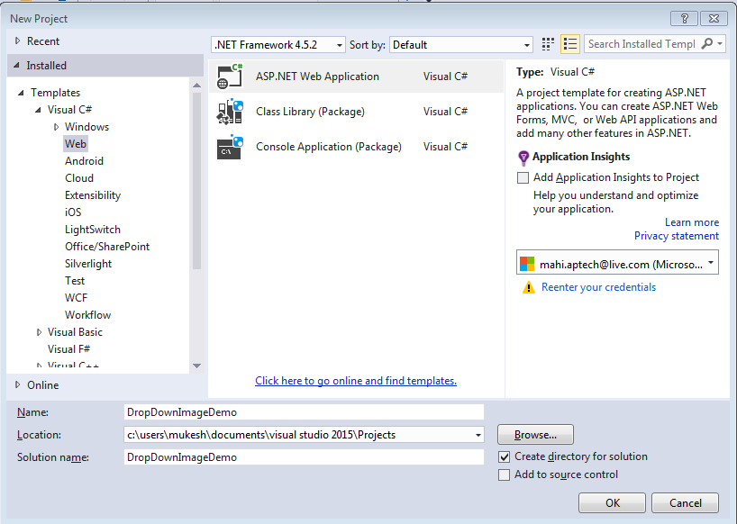Viewport: 737px width, 524px height.
Task: Switch to medium icons list view
Action: [x=570, y=44]
